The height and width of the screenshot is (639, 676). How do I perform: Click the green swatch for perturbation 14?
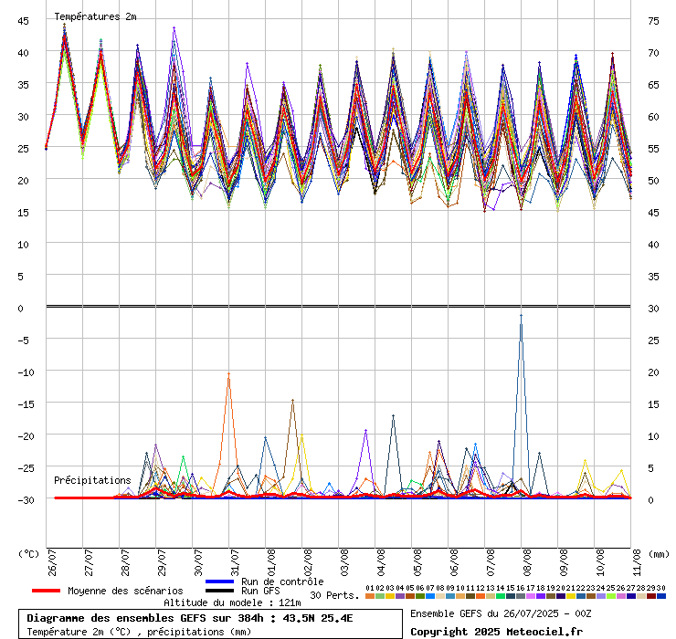500,596
